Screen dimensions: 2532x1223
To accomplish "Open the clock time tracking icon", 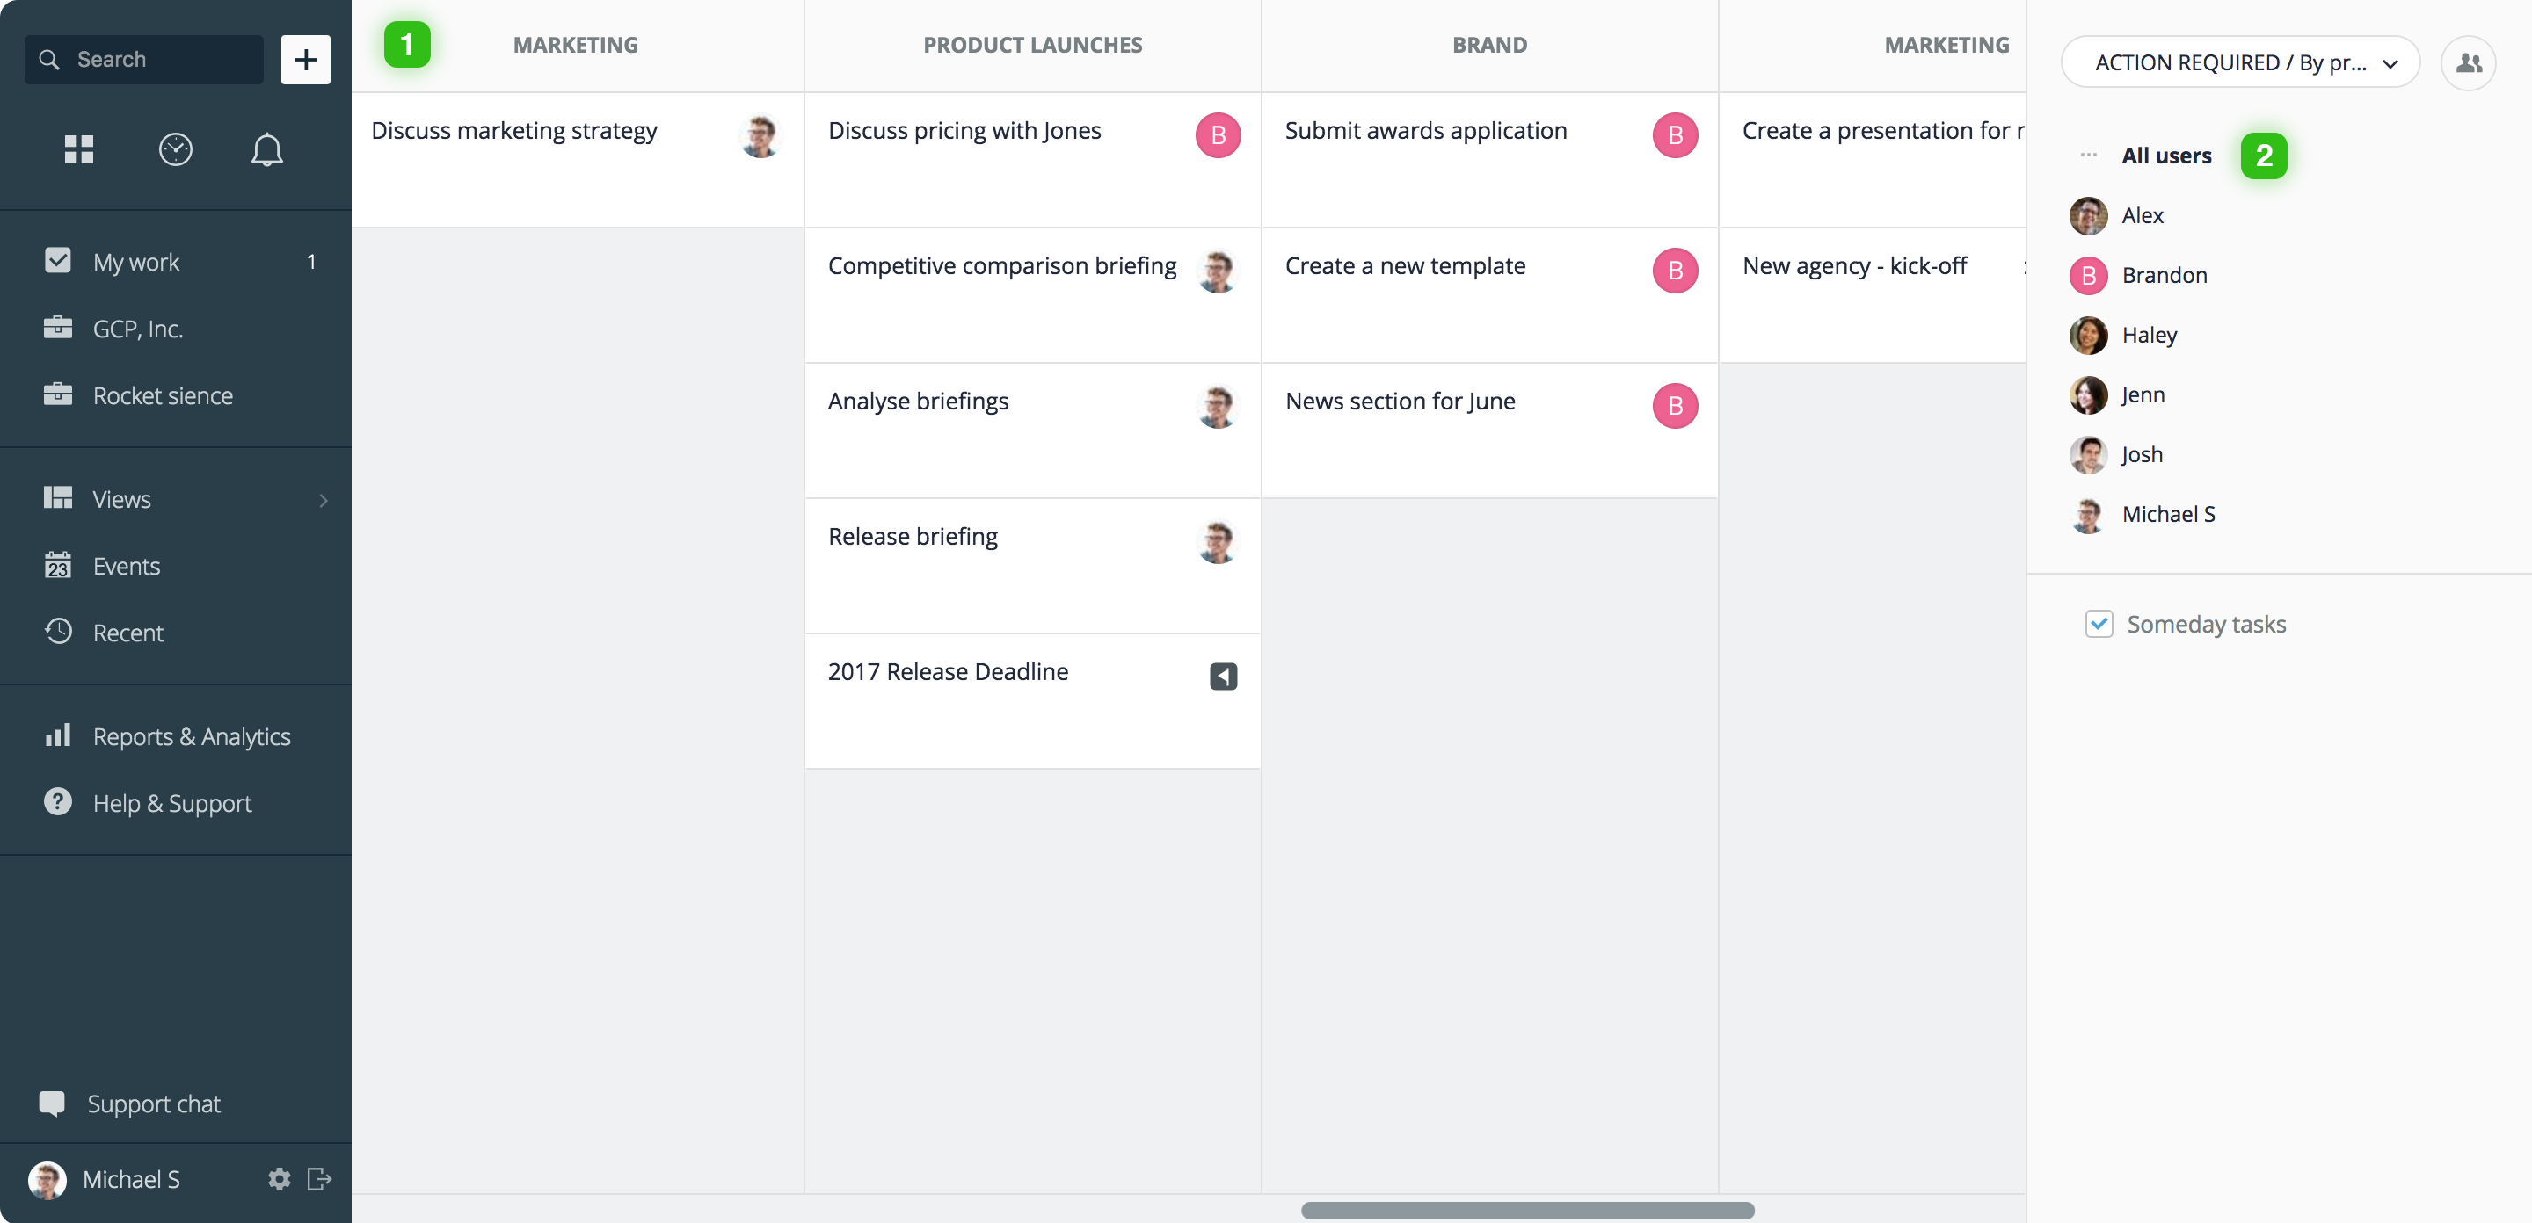I will pyautogui.click(x=175, y=149).
